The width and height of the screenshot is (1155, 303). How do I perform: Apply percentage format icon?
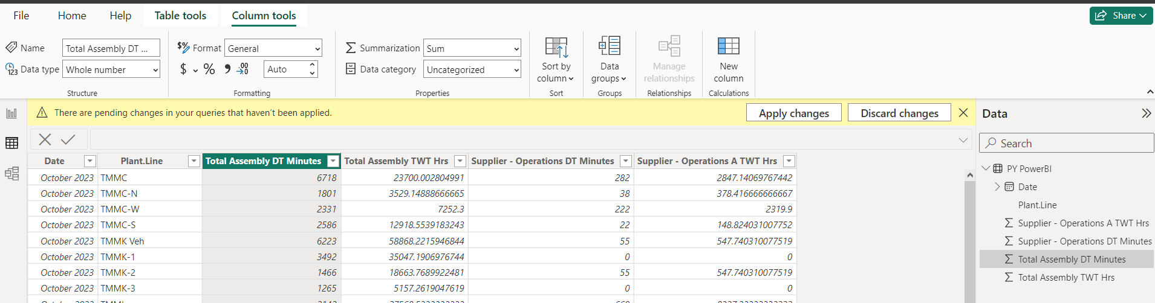tap(209, 69)
